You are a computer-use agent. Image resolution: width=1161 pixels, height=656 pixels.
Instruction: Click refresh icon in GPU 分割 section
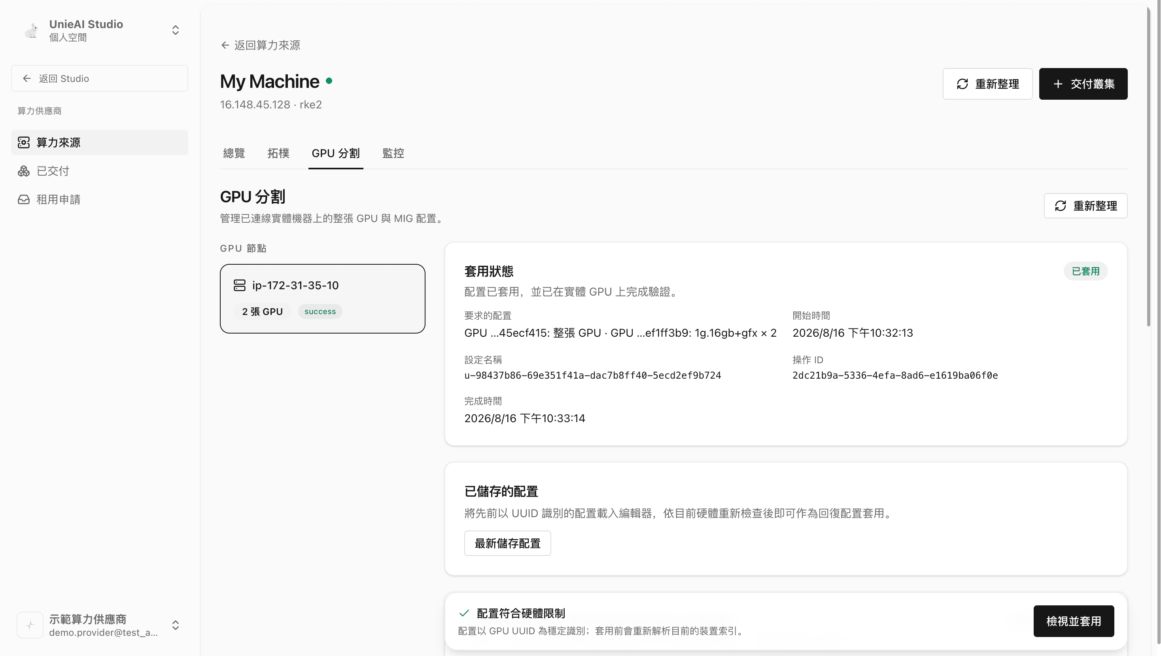tap(1061, 206)
